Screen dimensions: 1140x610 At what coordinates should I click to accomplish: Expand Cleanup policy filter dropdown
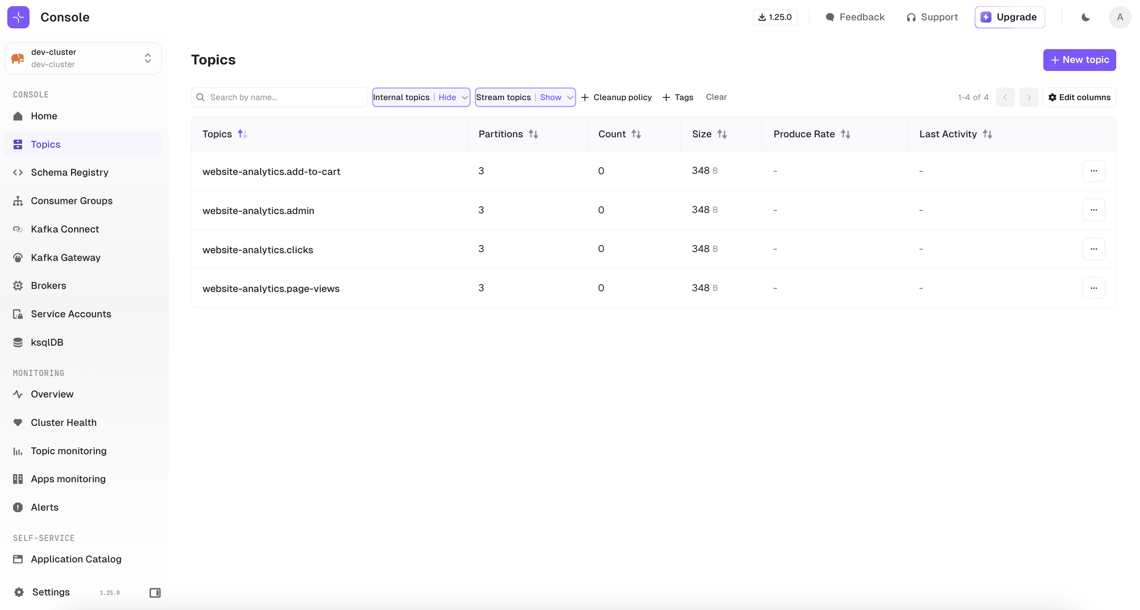pyautogui.click(x=617, y=97)
